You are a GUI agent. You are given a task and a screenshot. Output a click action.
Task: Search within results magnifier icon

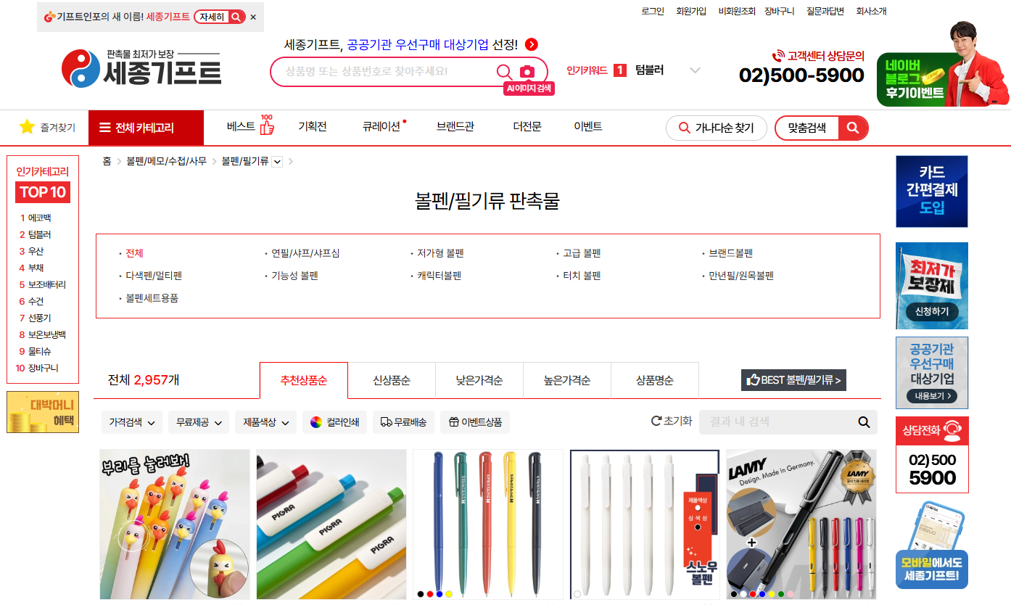point(864,422)
